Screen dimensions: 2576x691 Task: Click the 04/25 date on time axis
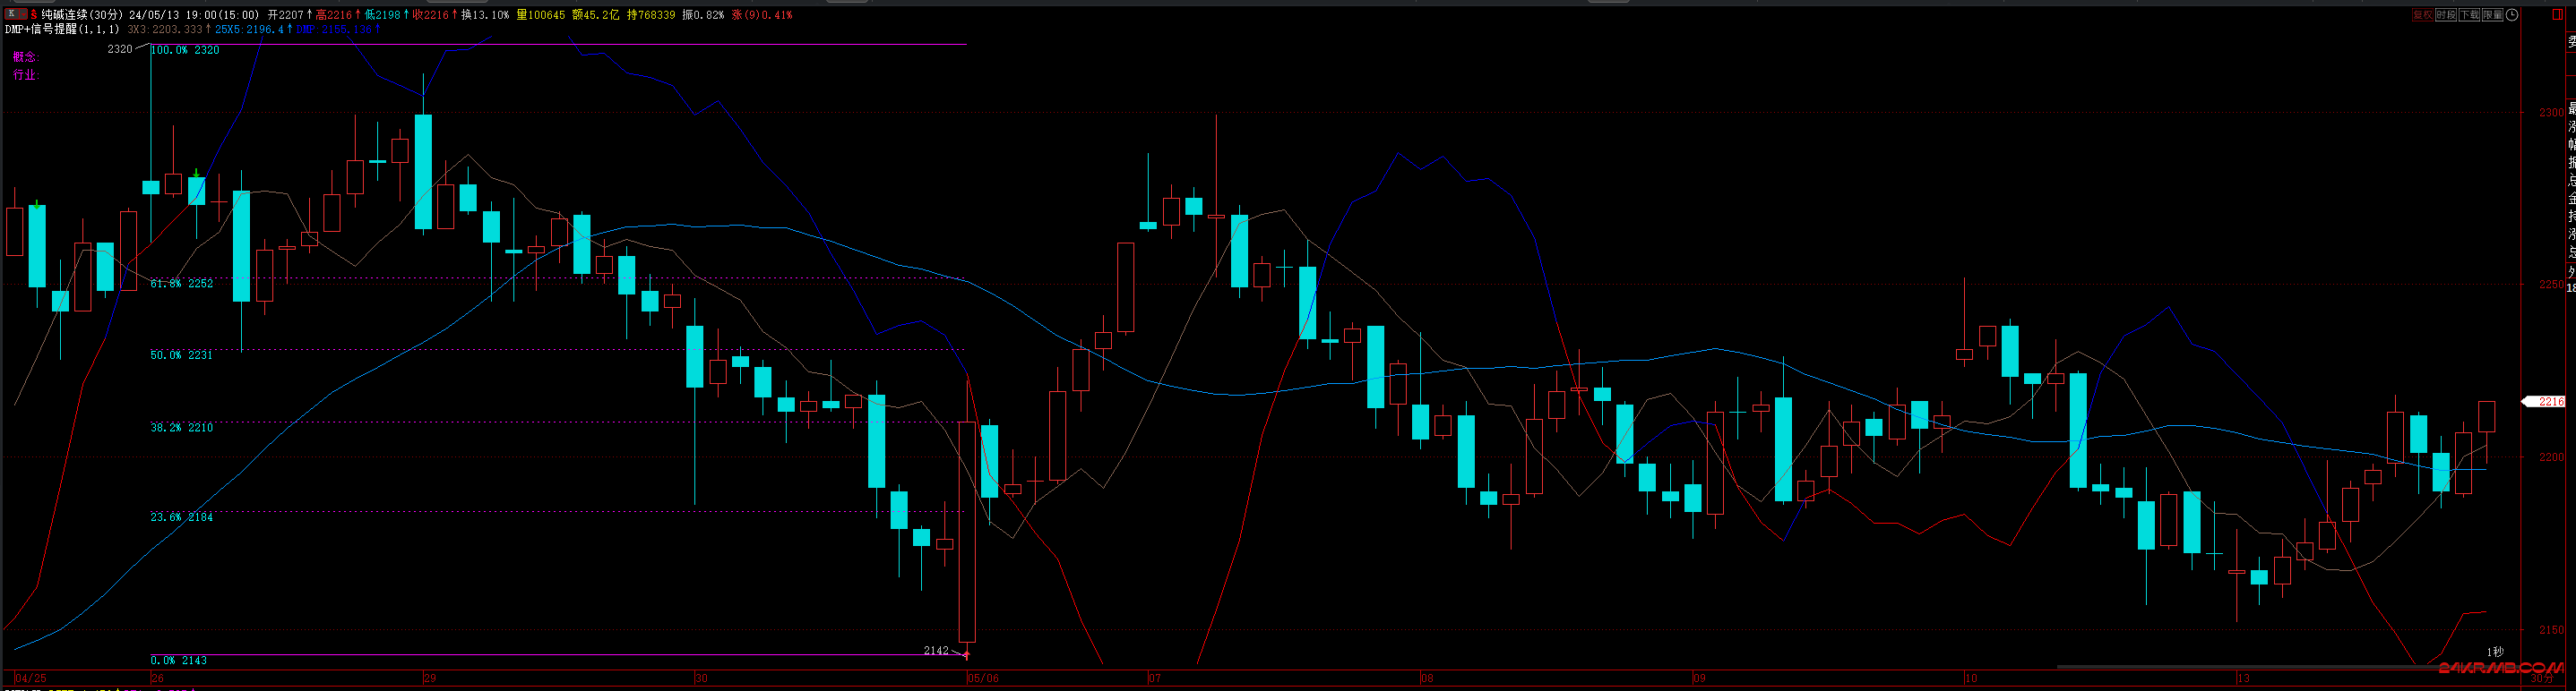tap(31, 678)
